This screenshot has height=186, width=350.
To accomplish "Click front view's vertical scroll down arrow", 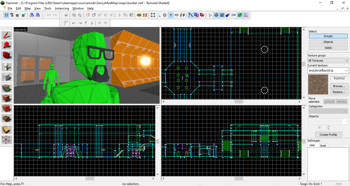I will point(158,174).
